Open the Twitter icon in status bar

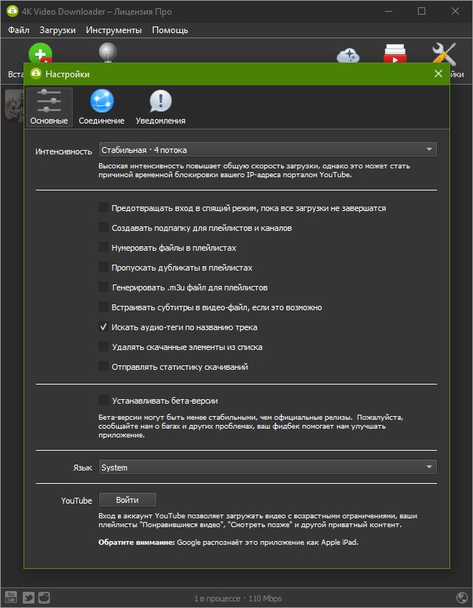(x=29, y=598)
